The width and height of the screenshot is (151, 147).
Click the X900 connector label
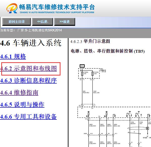85,133
